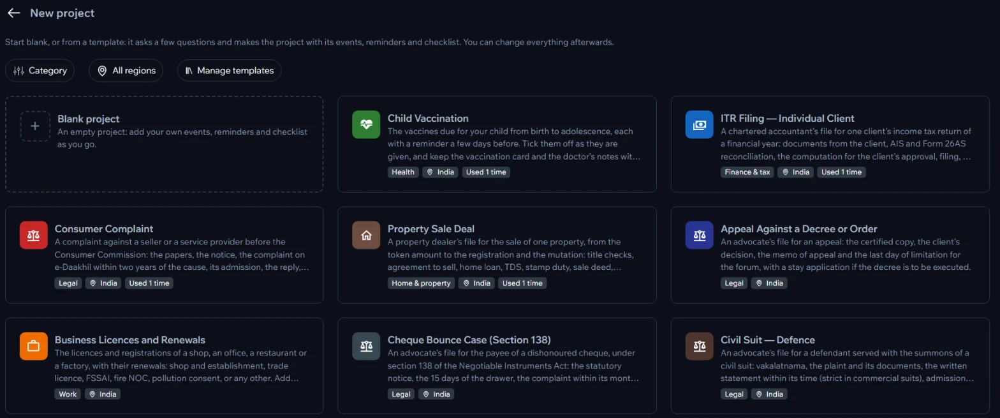
Task: Select the ITR Filing — Individual Client title
Action: [x=788, y=118]
